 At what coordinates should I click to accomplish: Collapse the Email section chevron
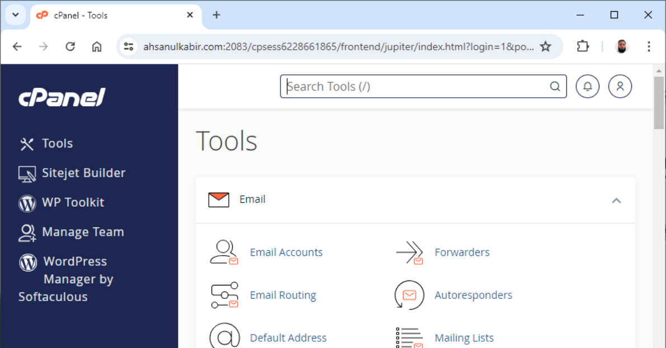click(x=616, y=200)
